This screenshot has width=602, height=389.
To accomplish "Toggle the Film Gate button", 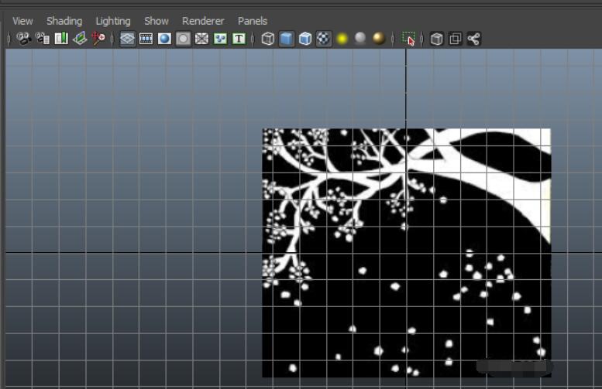I will (146, 39).
